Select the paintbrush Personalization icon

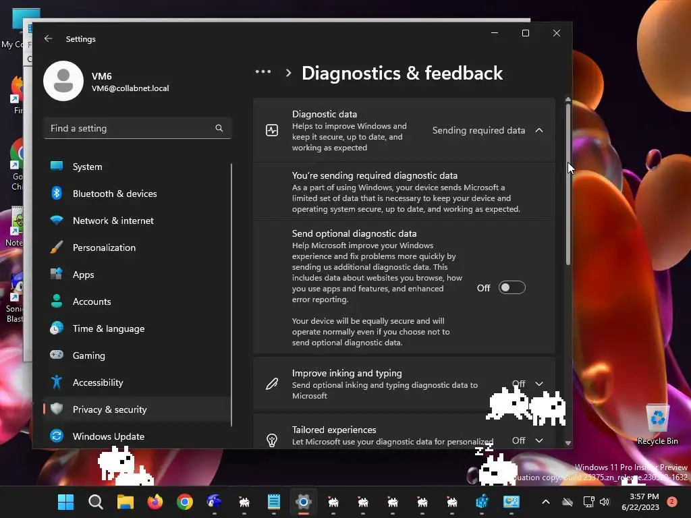click(57, 247)
